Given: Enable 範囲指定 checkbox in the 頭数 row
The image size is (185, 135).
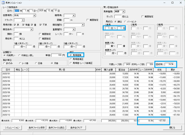Looking at the screenshot, I should [40, 34].
